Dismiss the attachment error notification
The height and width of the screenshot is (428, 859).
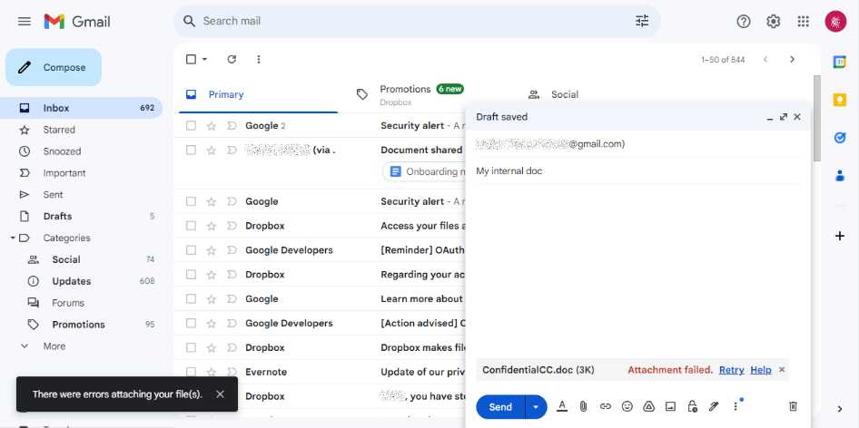tap(221, 394)
